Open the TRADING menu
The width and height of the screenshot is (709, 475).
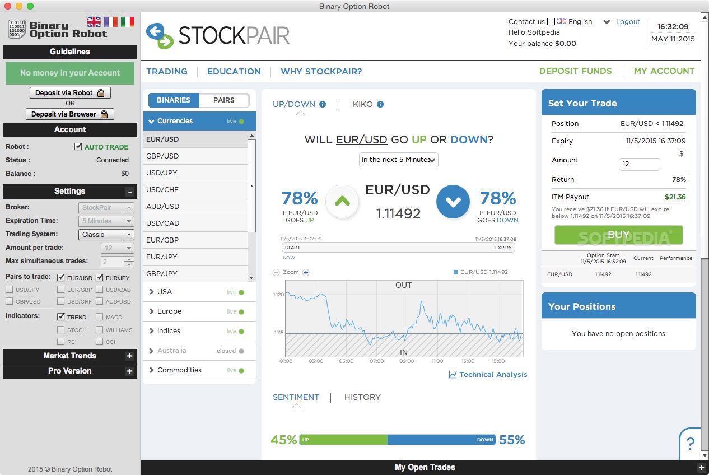click(167, 72)
